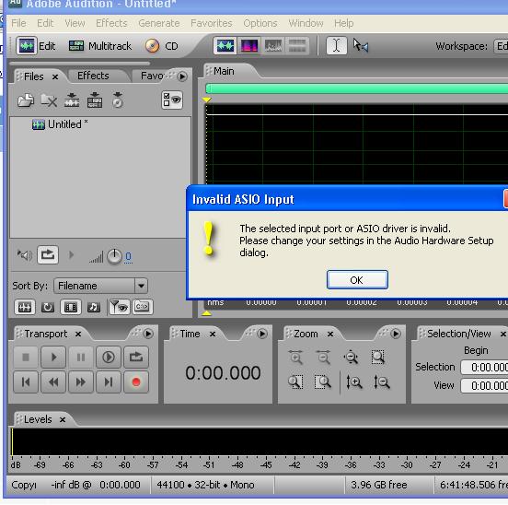The height and width of the screenshot is (505, 508).
Task: Click Zoom Out Horizontally icon
Action: 323,358
